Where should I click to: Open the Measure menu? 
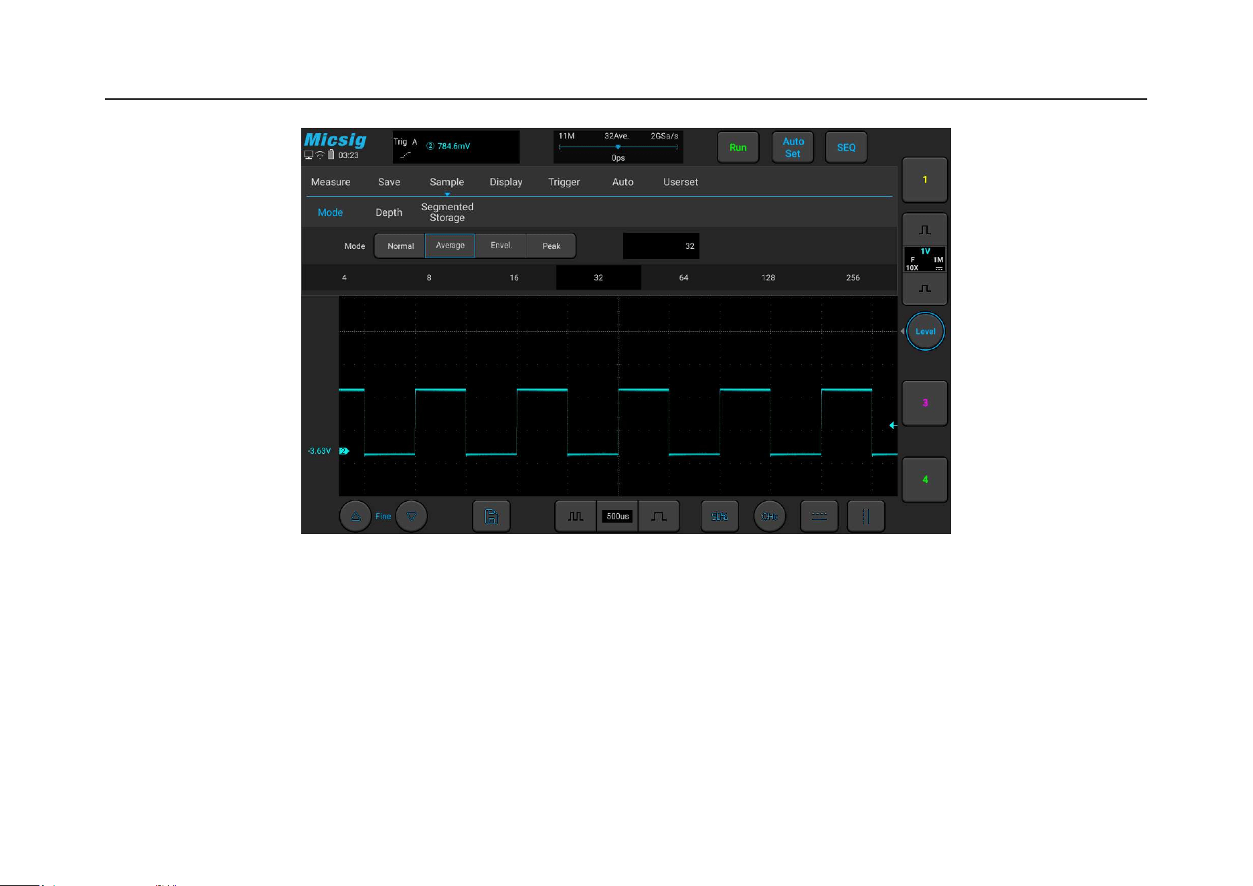(x=331, y=182)
